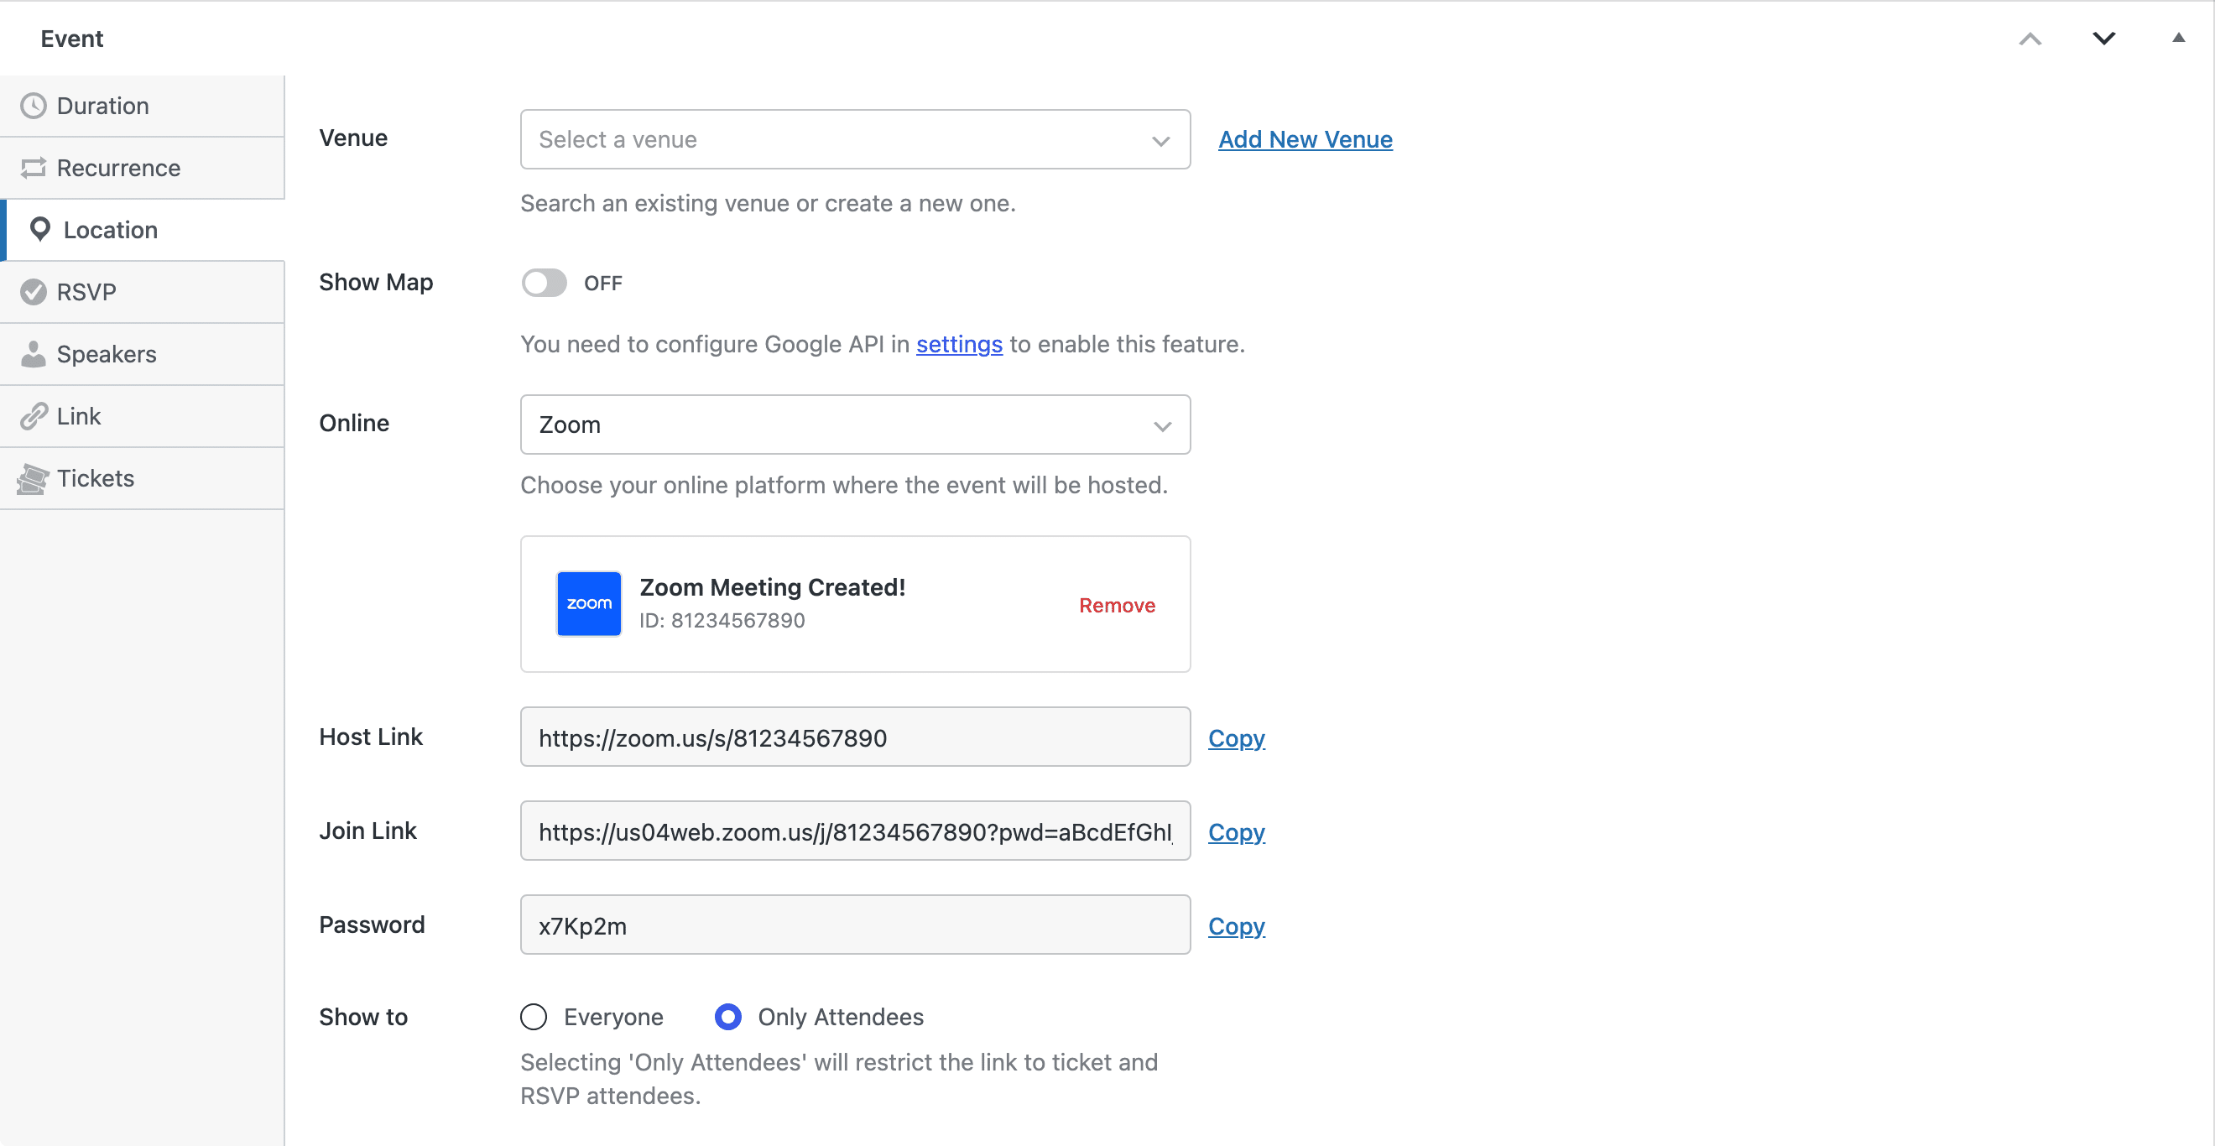This screenshot has width=2215, height=1146.
Task: Click the 'Search an existing venue' hint
Action: 768,203
